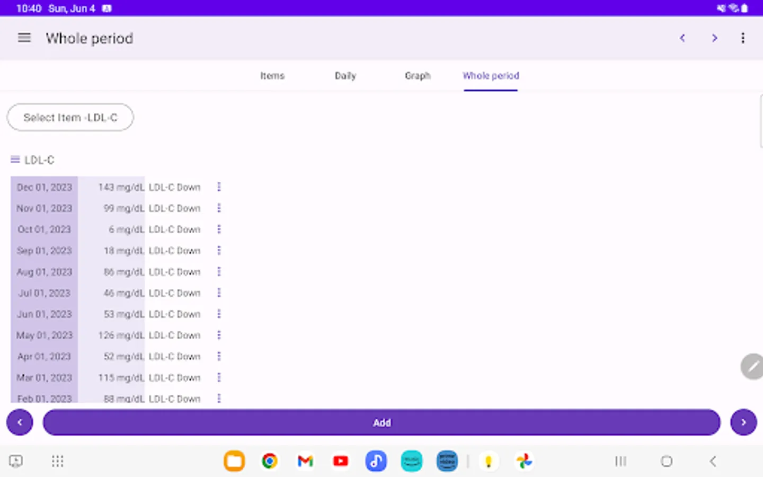763x477 pixels.
Task: Go to next period using top-bar right arrow
Action: [715, 38]
